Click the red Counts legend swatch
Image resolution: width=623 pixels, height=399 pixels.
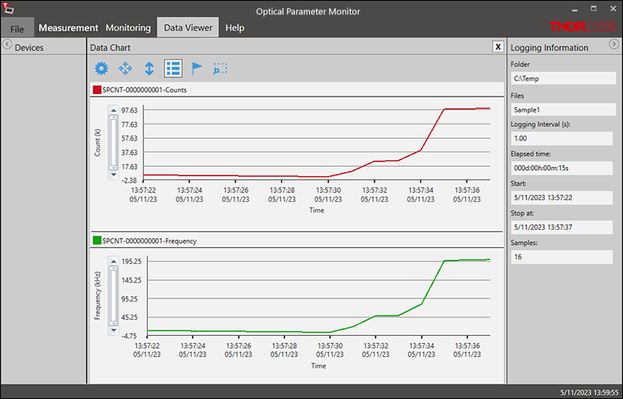pyautogui.click(x=97, y=91)
